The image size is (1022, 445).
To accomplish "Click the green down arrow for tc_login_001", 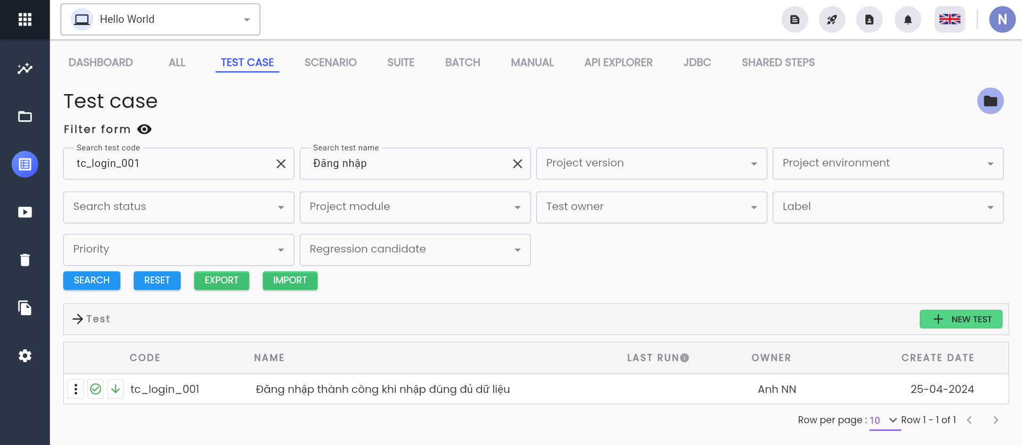I will pos(115,389).
